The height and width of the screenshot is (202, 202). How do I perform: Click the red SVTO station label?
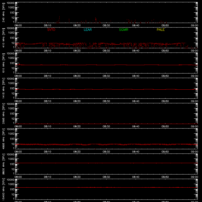coord(51,30)
